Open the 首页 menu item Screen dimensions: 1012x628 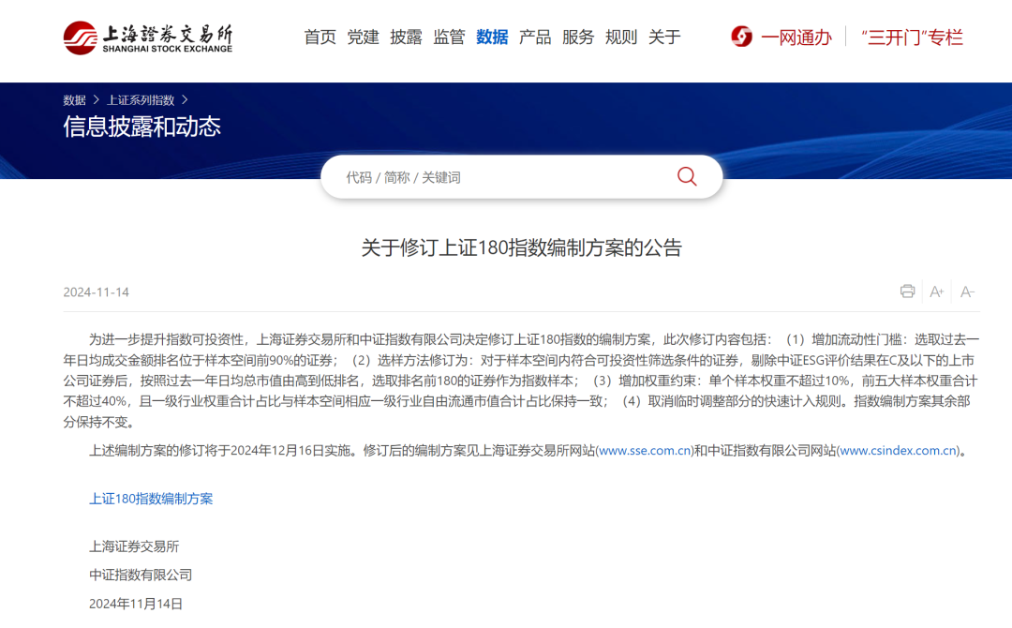[x=320, y=37]
